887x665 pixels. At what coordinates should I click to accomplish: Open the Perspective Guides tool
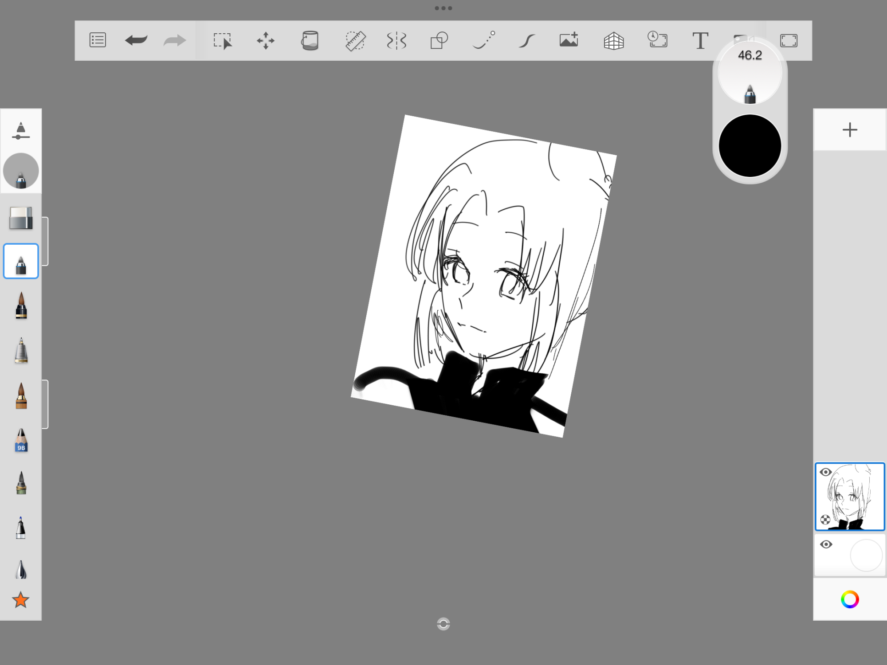pyautogui.click(x=614, y=41)
